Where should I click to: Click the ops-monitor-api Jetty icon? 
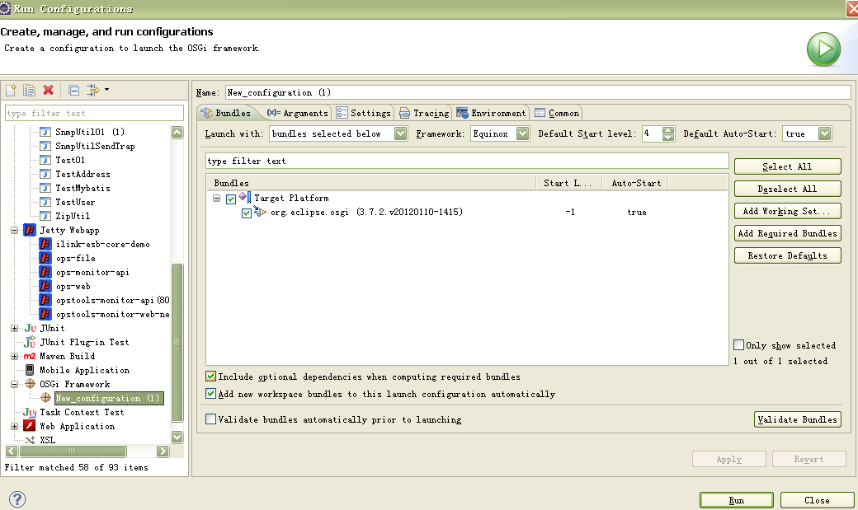(x=45, y=272)
